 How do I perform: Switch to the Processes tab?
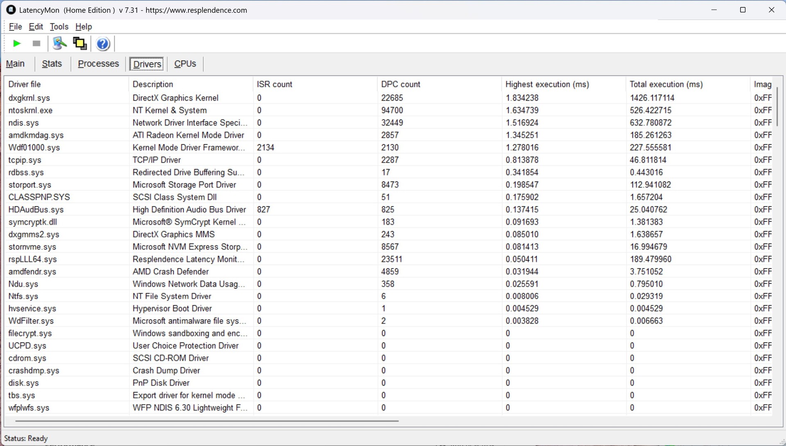tap(98, 64)
